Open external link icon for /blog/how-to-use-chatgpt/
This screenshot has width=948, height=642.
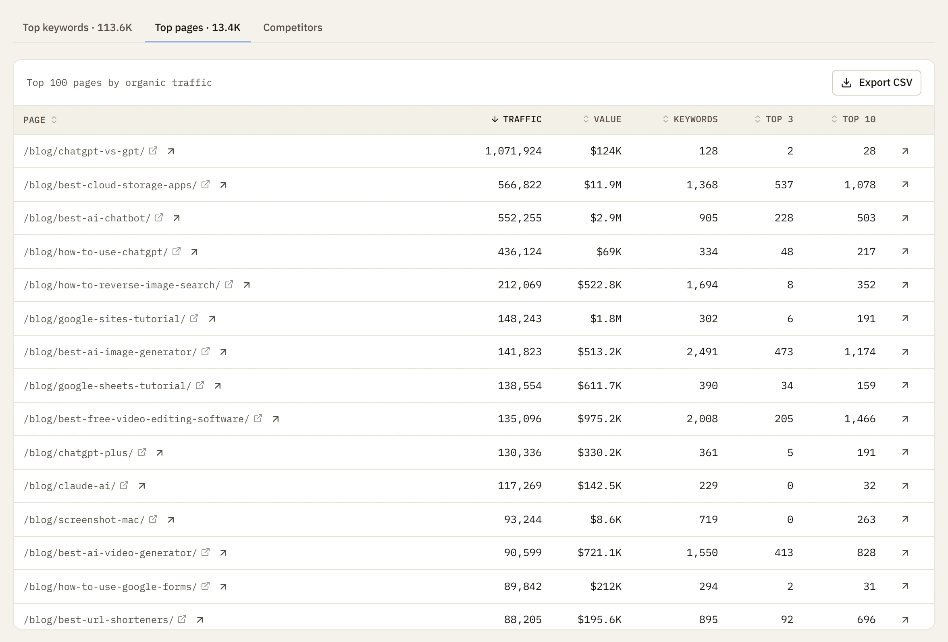pyautogui.click(x=176, y=251)
